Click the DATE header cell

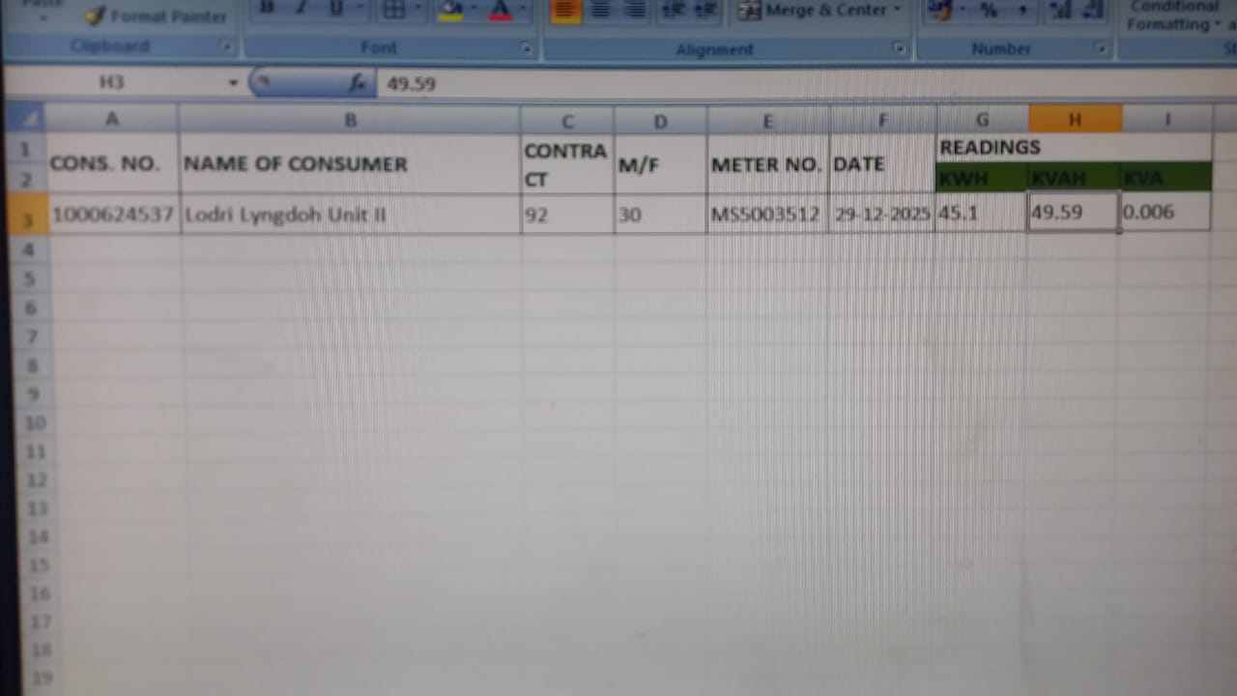click(x=882, y=164)
